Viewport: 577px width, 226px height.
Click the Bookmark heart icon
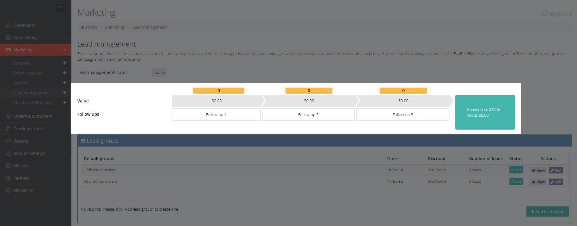tap(544, 14)
